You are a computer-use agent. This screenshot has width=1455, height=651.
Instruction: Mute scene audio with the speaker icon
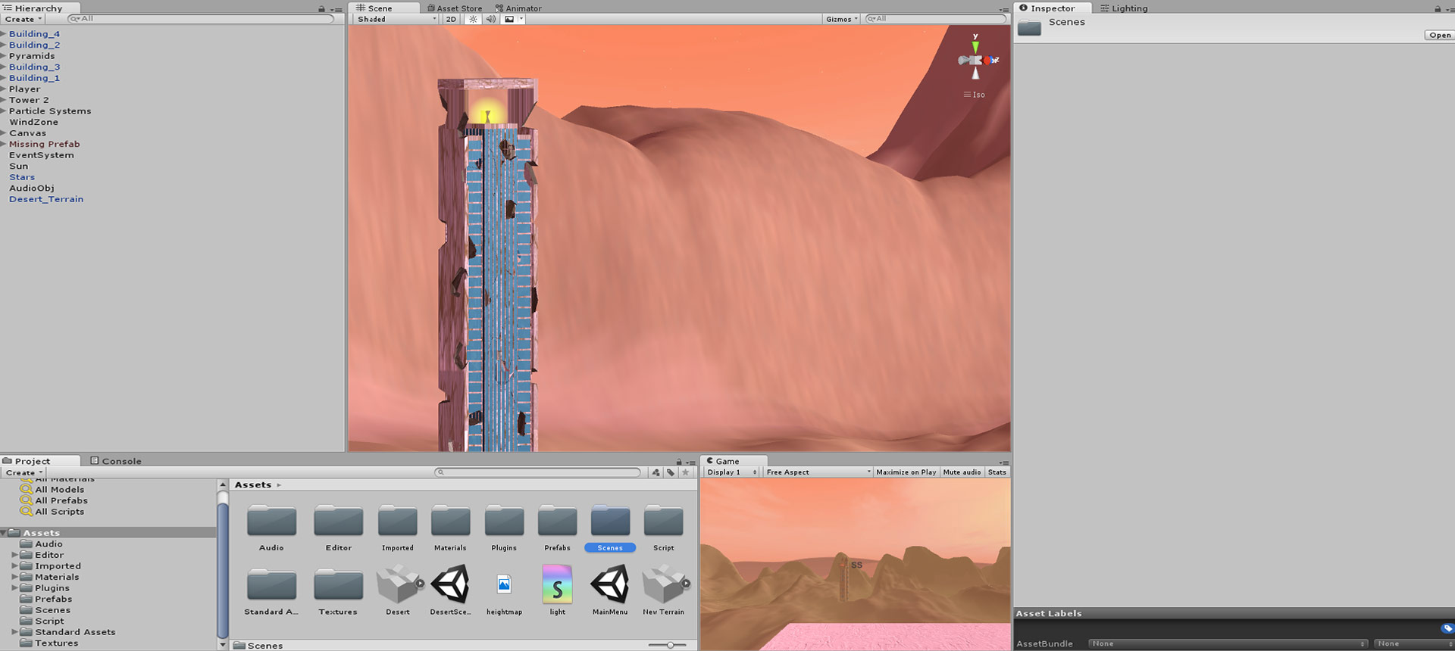coord(490,19)
